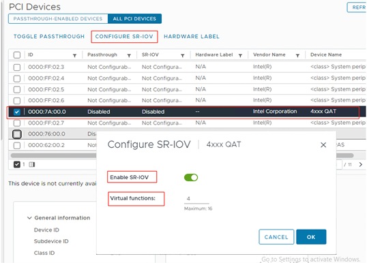Click the selected-count checkbox in footer

(17, 165)
